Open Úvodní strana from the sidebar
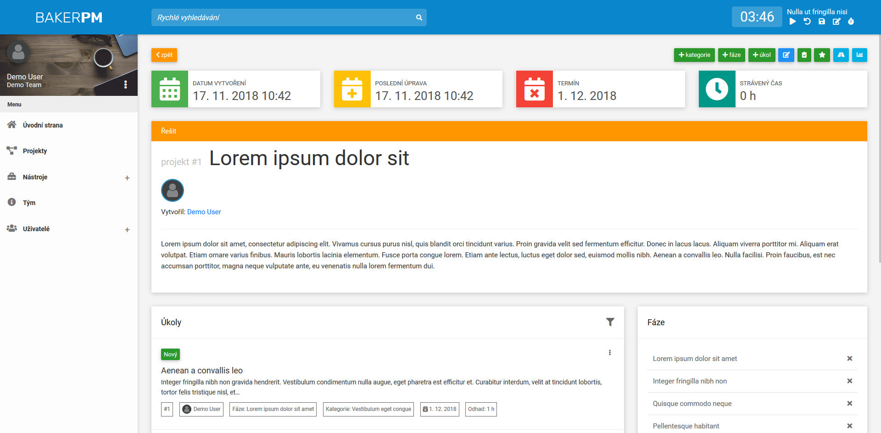The width and height of the screenshot is (881, 433). (x=43, y=125)
